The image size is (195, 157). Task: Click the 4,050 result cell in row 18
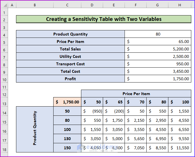pyautogui.click(x=92, y=148)
